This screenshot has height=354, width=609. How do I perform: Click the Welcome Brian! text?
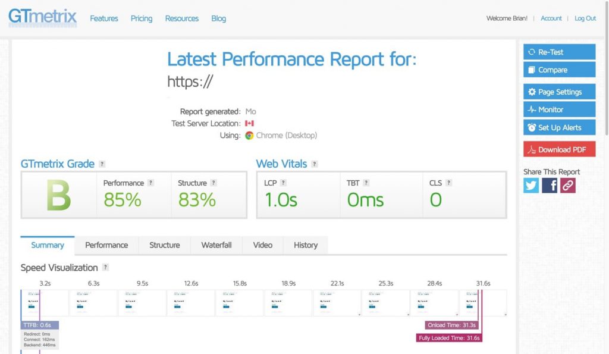point(507,18)
